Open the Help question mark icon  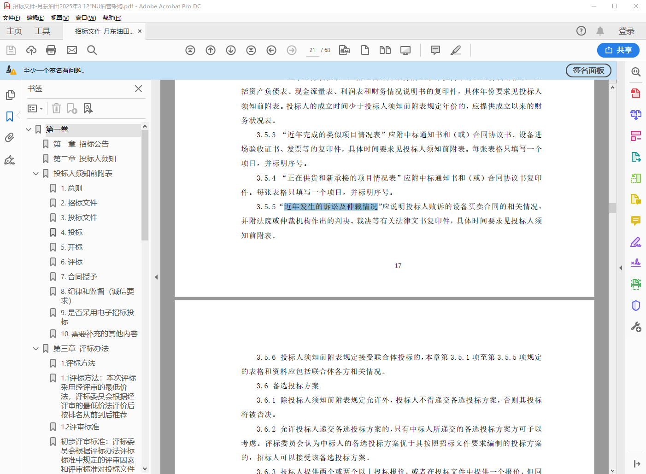[581, 31]
